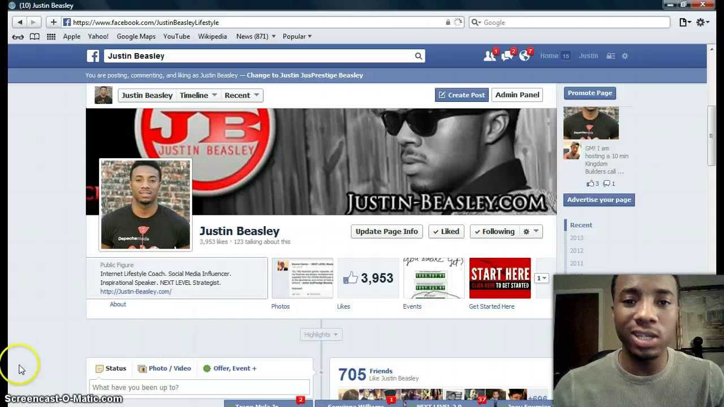This screenshot has width=724, height=407.
Task: Open Get Started Here link
Action: coord(492,306)
